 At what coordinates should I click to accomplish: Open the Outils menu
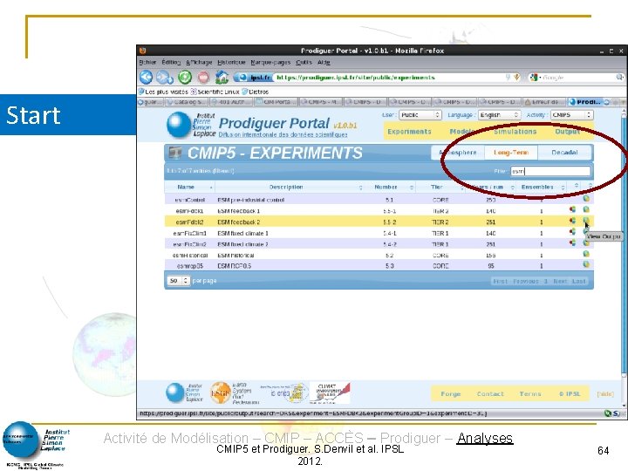click(x=304, y=62)
